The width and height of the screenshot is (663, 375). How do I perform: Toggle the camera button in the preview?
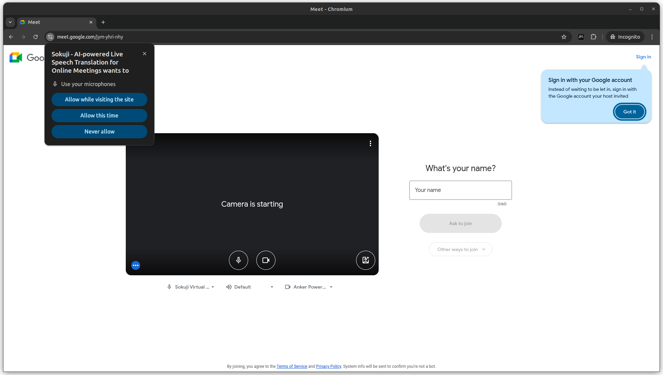tap(266, 260)
